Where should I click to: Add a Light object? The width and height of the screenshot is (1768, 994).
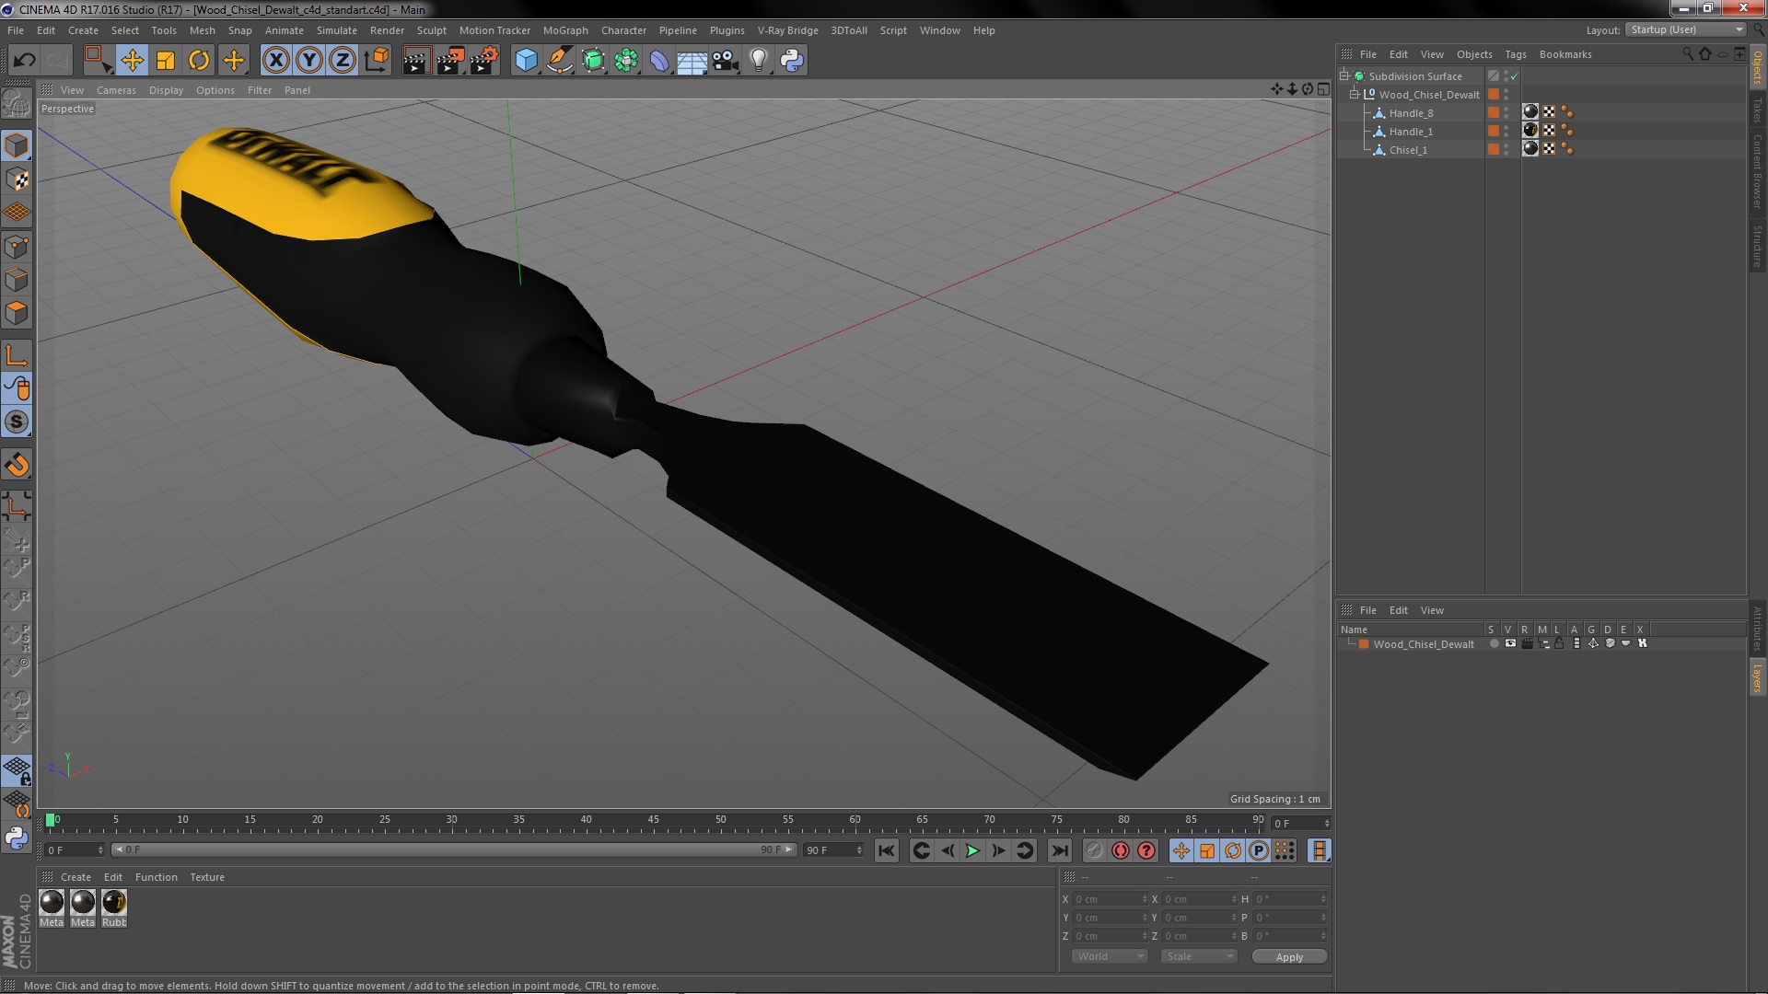pyautogui.click(x=759, y=61)
